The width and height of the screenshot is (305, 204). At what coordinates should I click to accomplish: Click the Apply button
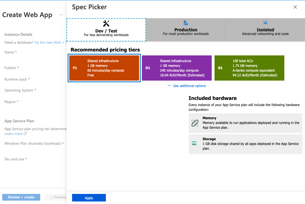pos(89,198)
